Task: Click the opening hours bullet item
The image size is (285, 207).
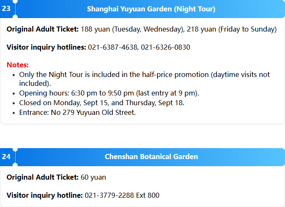Action: tap(109, 93)
